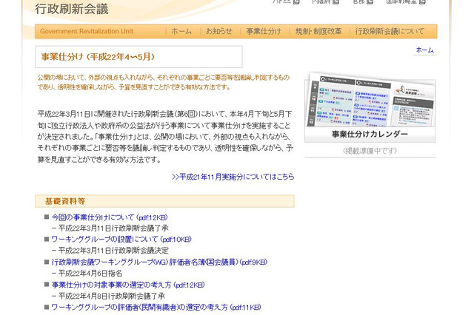Click the Government Revitalization Unit label

click(x=87, y=32)
